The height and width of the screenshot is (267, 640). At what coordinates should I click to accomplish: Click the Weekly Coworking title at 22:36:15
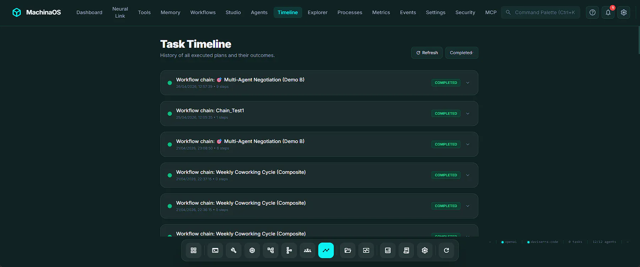(x=241, y=203)
